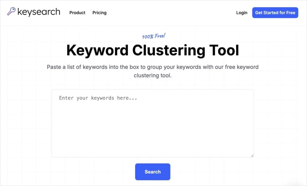Click the blue signup button in the header
307x186 pixels.
275,13
